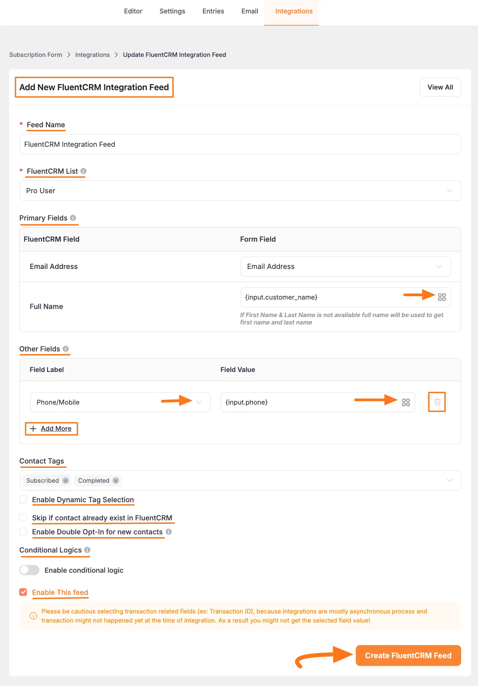This screenshot has width=478, height=686.
Task: Remove the Subscribed contact tag
Action: 66,481
